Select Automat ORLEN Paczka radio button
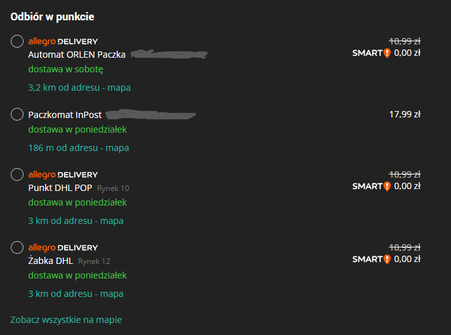This screenshot has width=451, height=335. [x=17, y=41]
